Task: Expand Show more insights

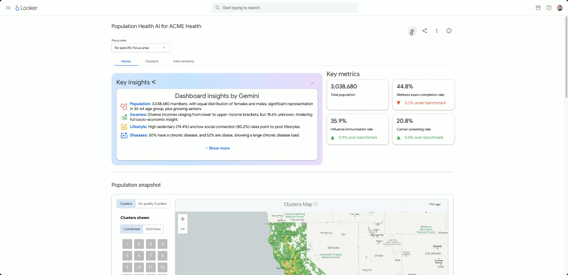Action: [217, 148]
